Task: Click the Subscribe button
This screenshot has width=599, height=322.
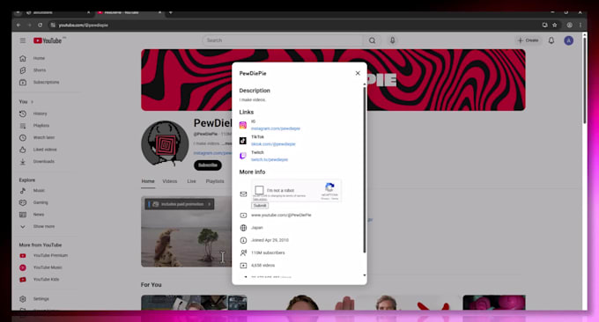Action: click(x=208, y=165)
